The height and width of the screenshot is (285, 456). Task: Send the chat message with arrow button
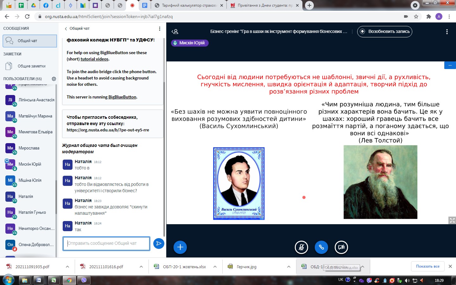(159, 243)
